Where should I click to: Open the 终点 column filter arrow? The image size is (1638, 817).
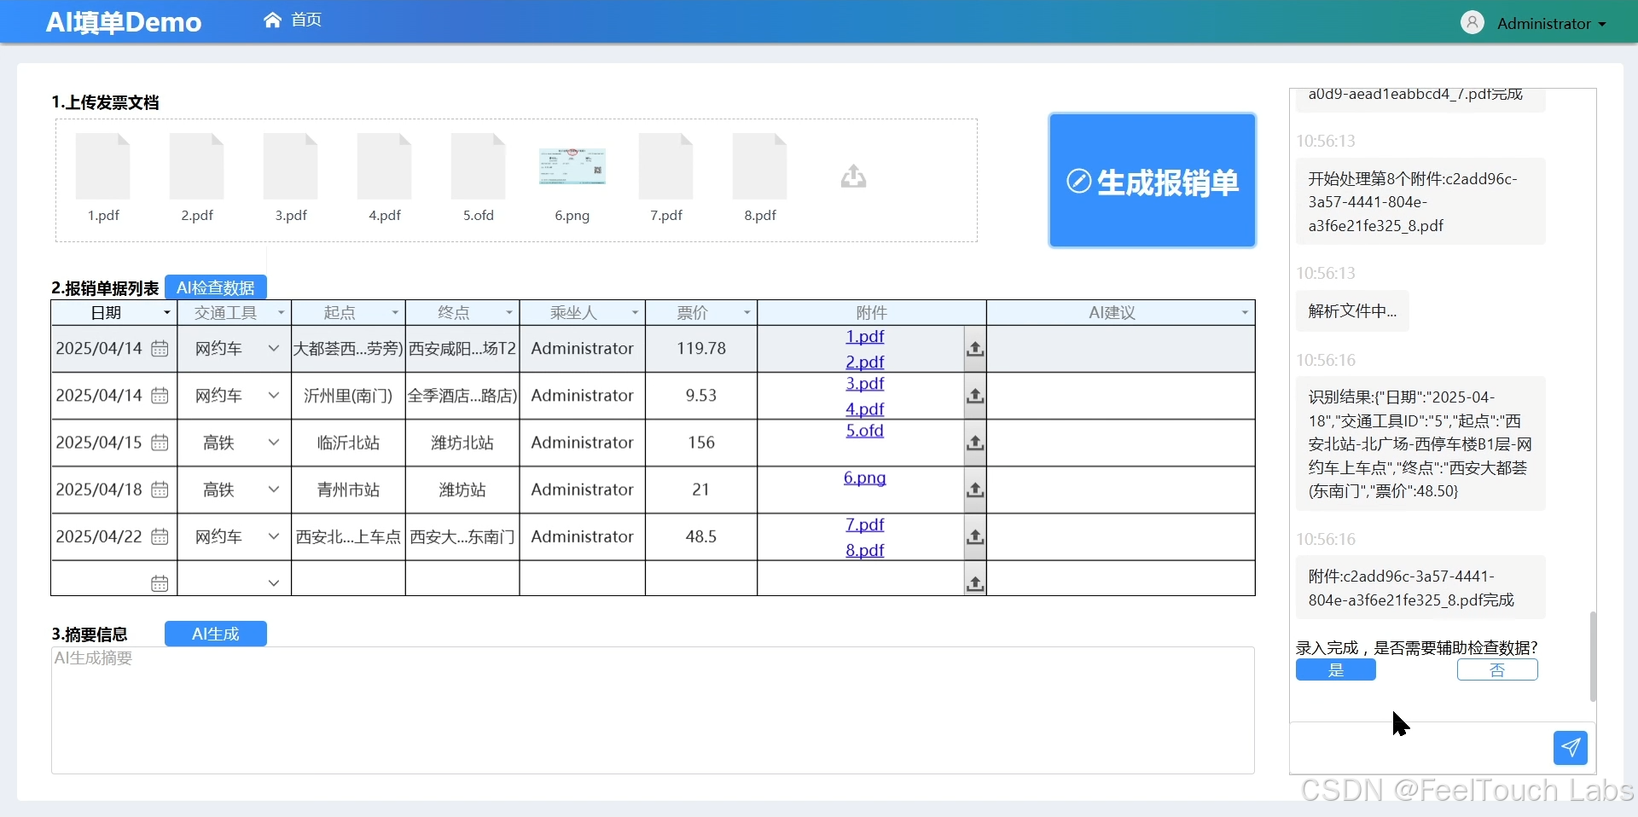(509, 313)
